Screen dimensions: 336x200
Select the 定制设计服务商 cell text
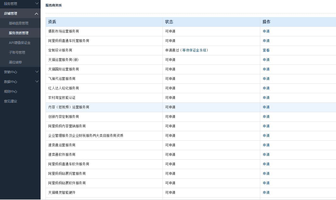[60, 50]
